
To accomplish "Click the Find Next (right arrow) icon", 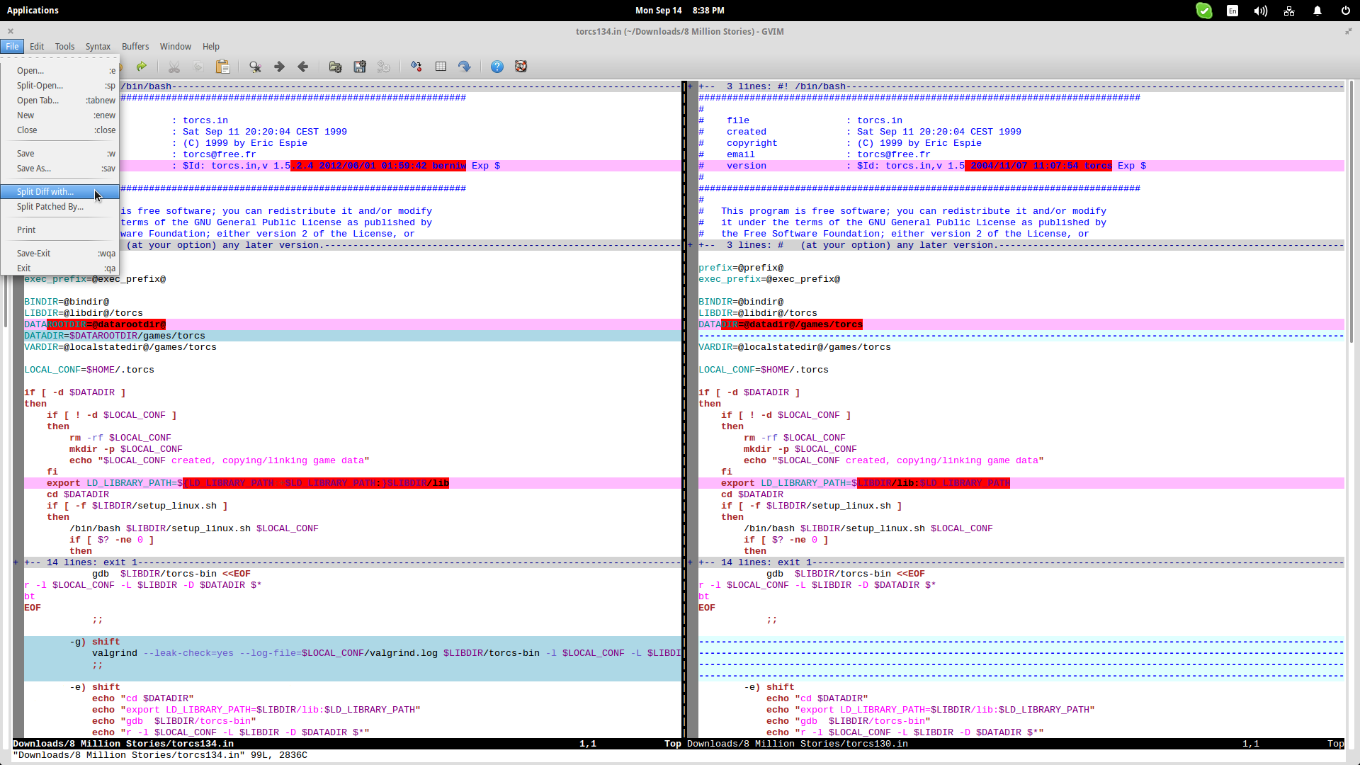I will [278, 67].
